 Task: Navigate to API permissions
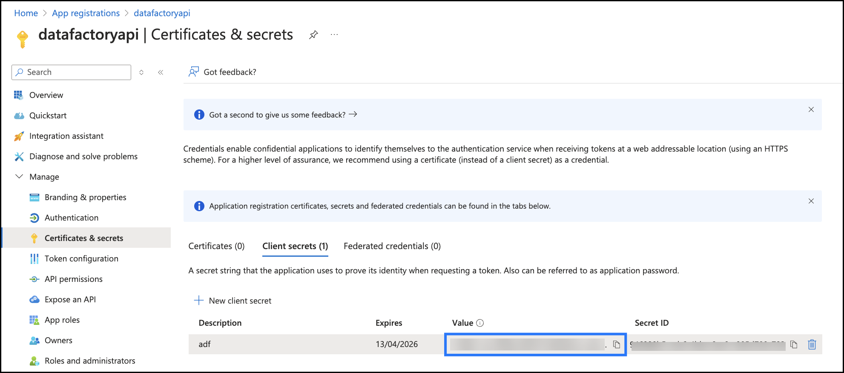[73, 279]
